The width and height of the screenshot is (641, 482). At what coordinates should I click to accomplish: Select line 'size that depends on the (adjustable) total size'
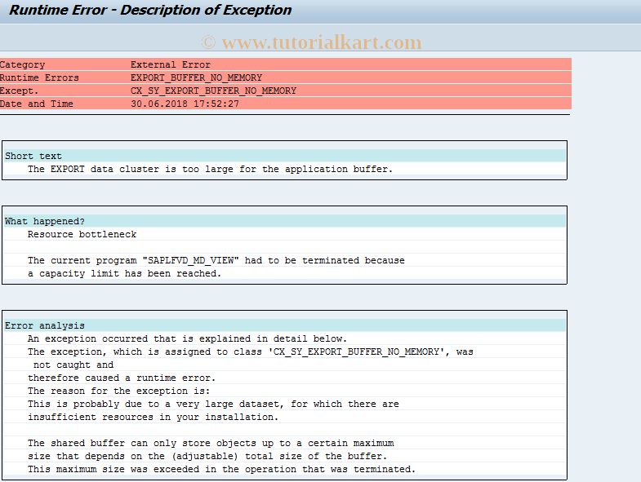tap(207, 457)
